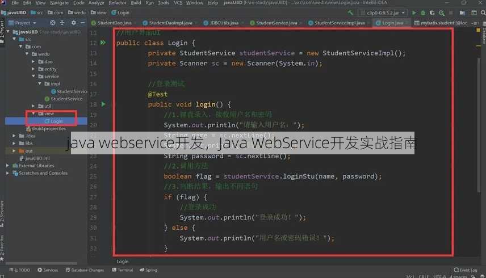Click wedu breadcrumb in navigation bar
The width and height of the screenshot is (486, 278).
pyautogui.click(x=77, y=12)
